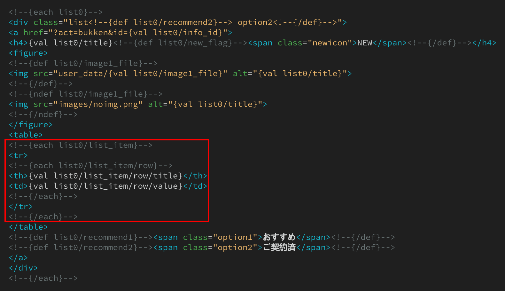
Task: Click the th row/title line
Action: click(108, 176)
